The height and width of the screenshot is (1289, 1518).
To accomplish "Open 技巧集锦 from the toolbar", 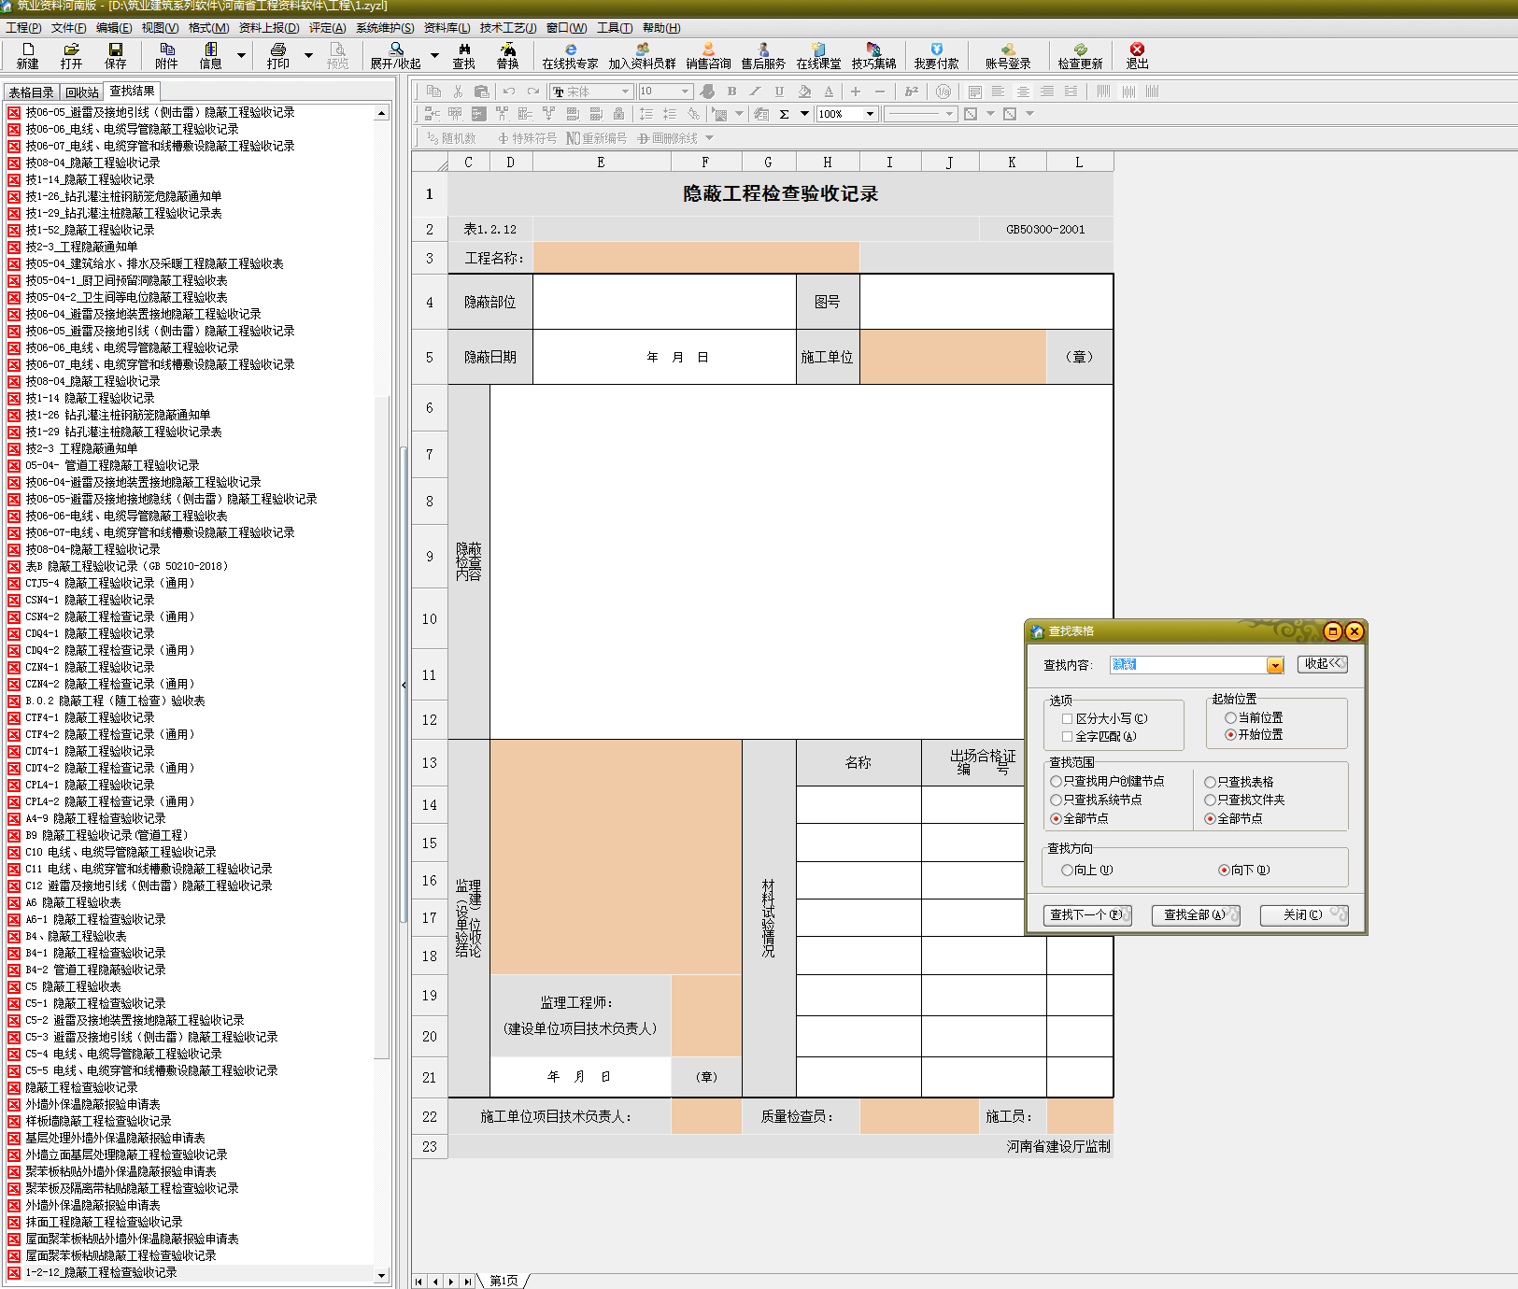I will (873, 56).
